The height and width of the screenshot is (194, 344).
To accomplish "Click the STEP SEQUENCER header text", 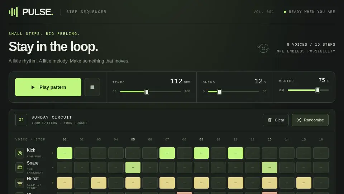I will click(x=86, y=12).
